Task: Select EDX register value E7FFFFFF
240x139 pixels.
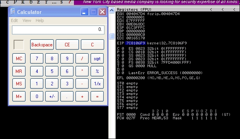Action: pos(135,21)
